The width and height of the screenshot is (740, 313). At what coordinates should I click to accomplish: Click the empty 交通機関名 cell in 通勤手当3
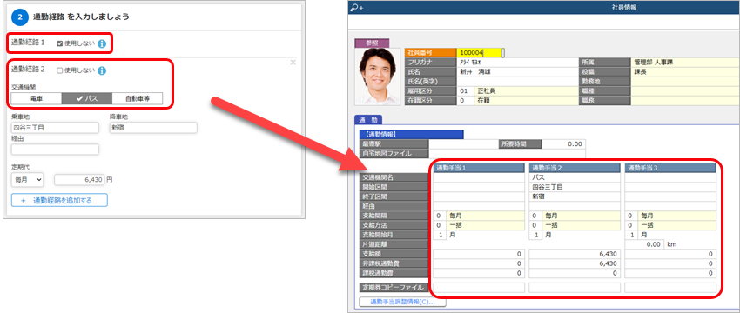click(x=670, y=177)
